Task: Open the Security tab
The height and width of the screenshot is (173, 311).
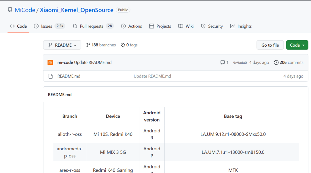Action: coord(212,26)
